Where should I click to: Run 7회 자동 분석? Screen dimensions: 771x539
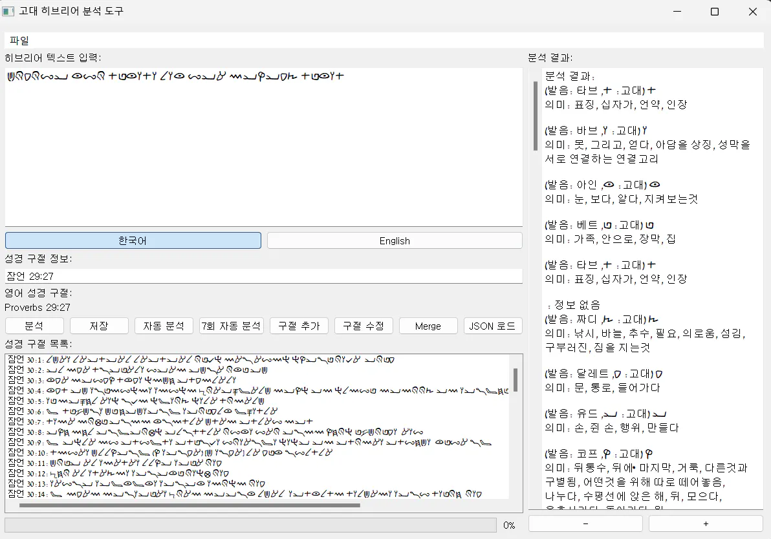(x=232, y=326)
